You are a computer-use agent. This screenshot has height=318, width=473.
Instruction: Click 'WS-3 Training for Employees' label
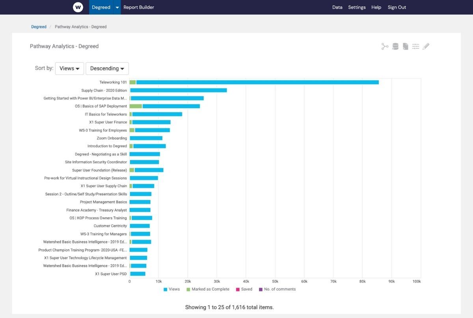(x=103, y=130)
